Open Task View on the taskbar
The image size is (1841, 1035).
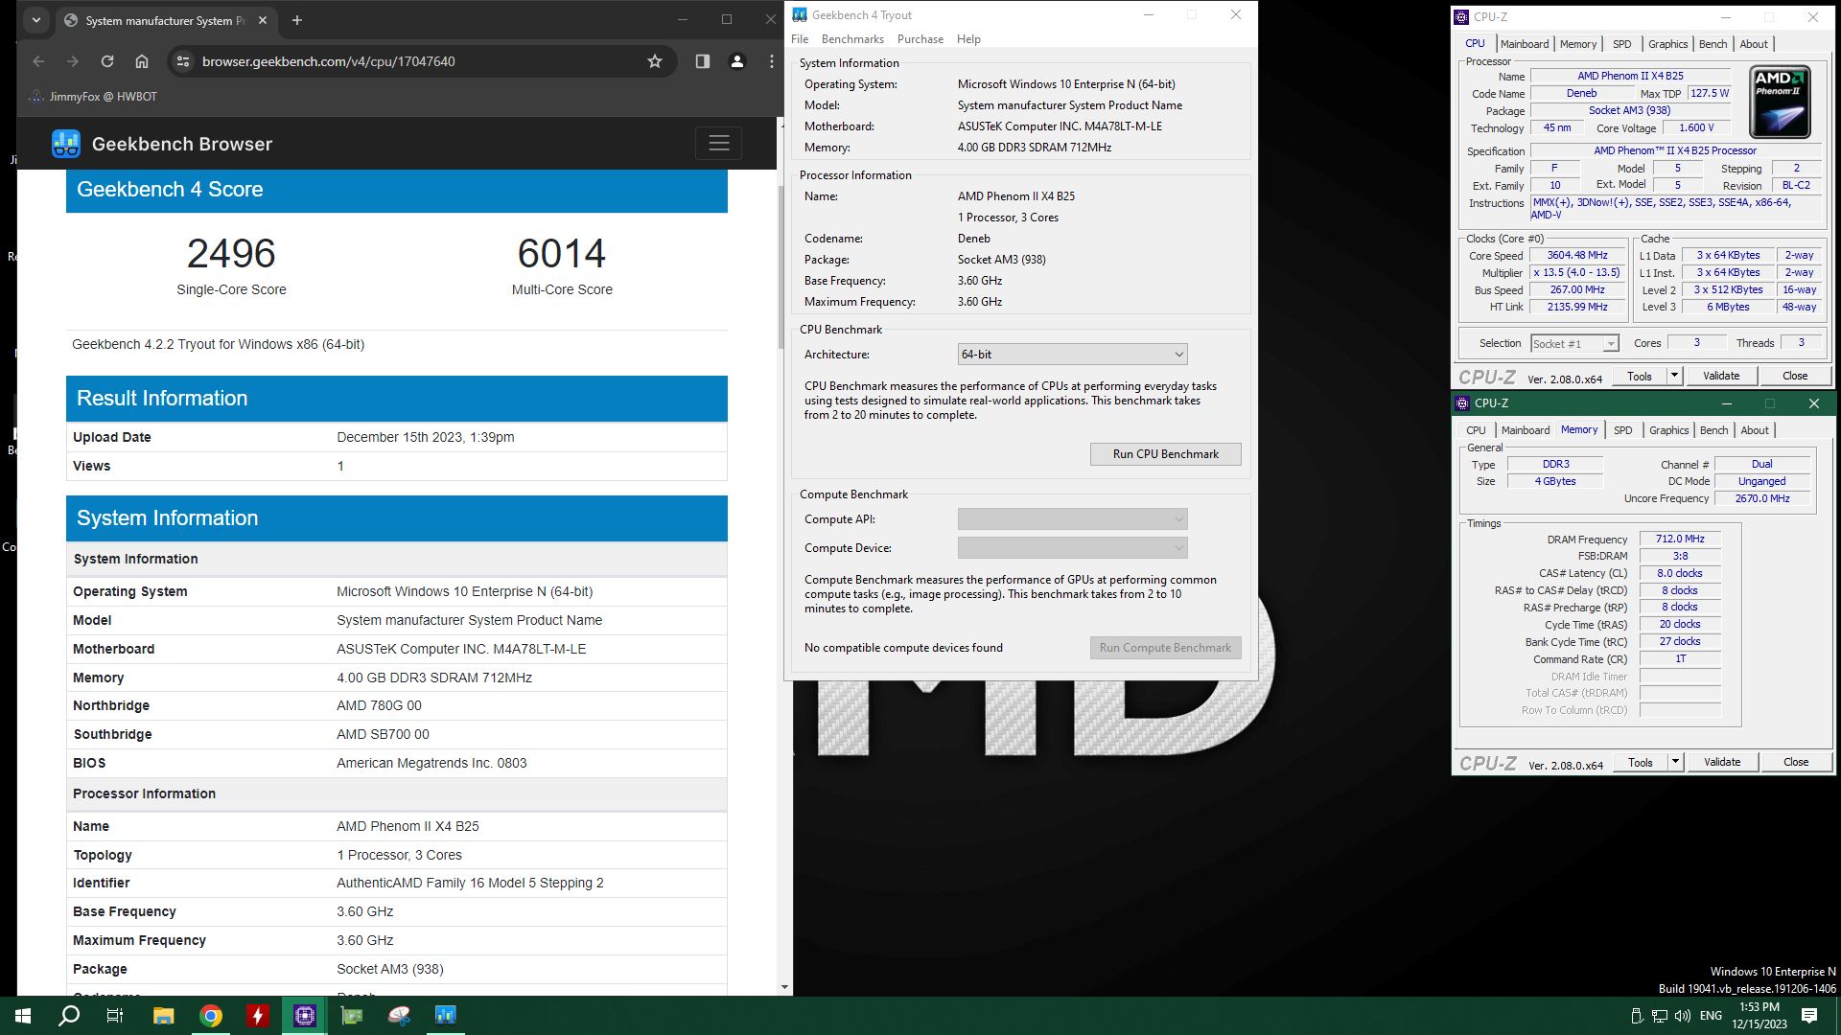(115, 1016)
